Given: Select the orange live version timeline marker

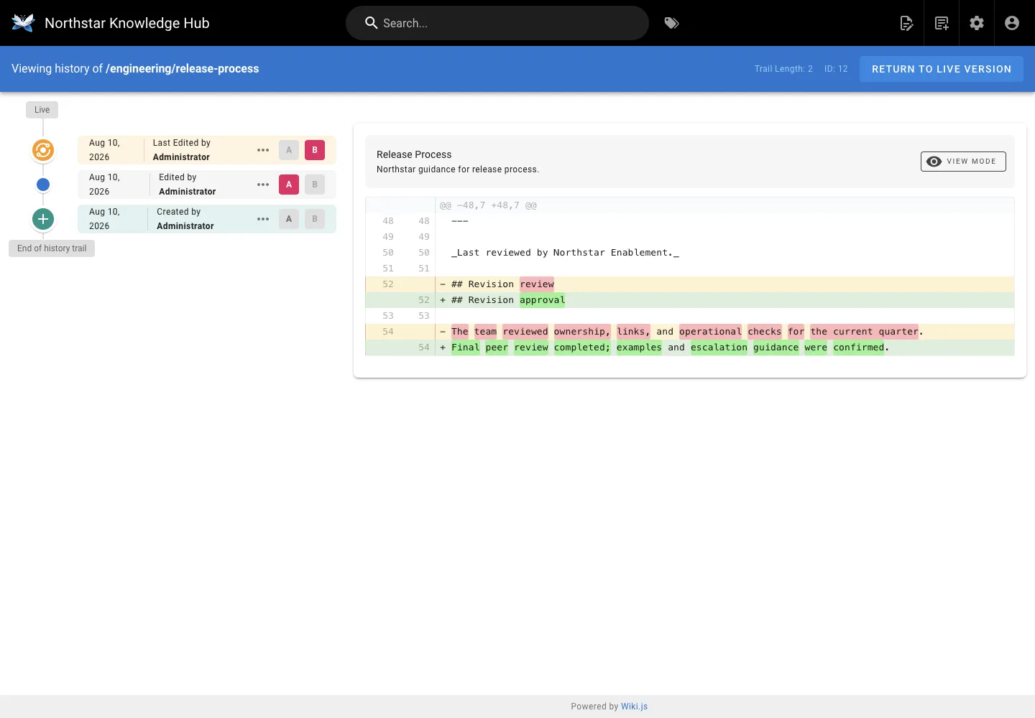Looking at the screenshot, I should 43,150.
